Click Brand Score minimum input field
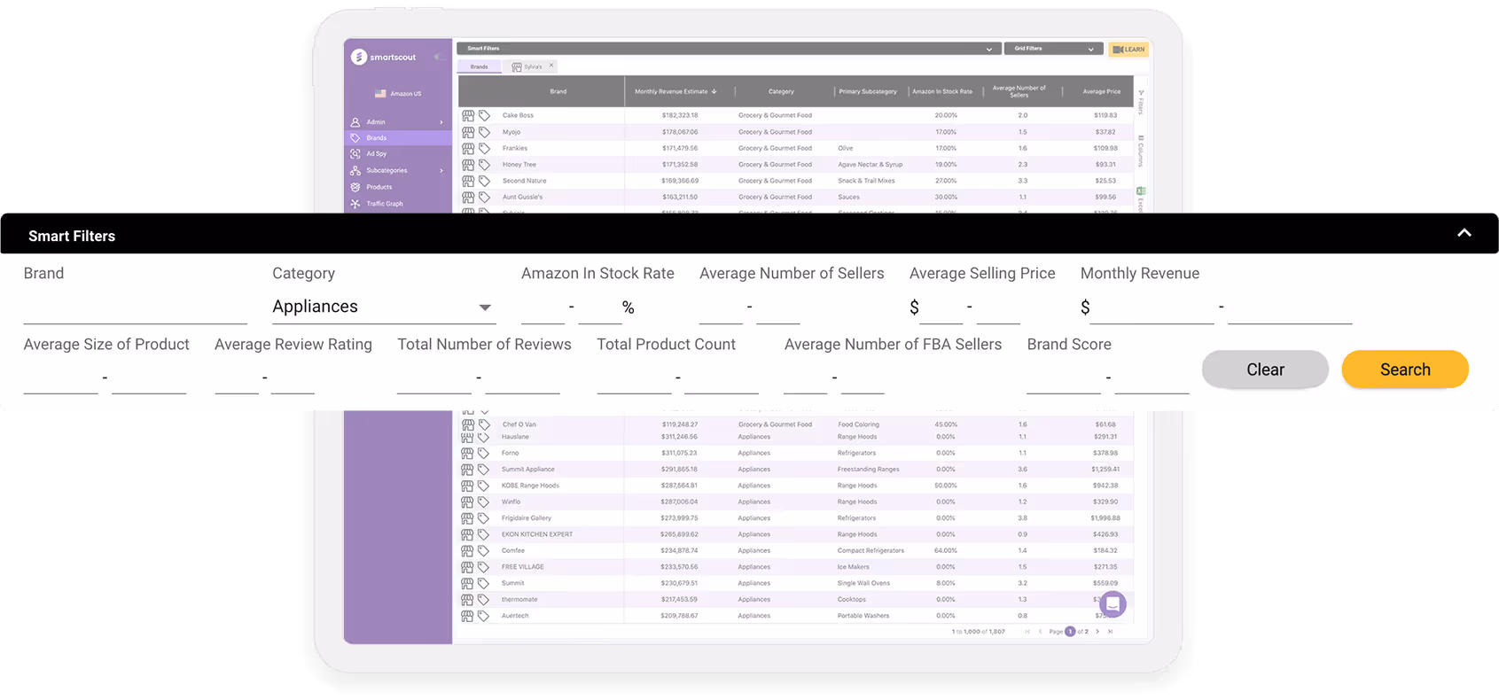This screenshot has height=700, width=1499. point(1064,378)
